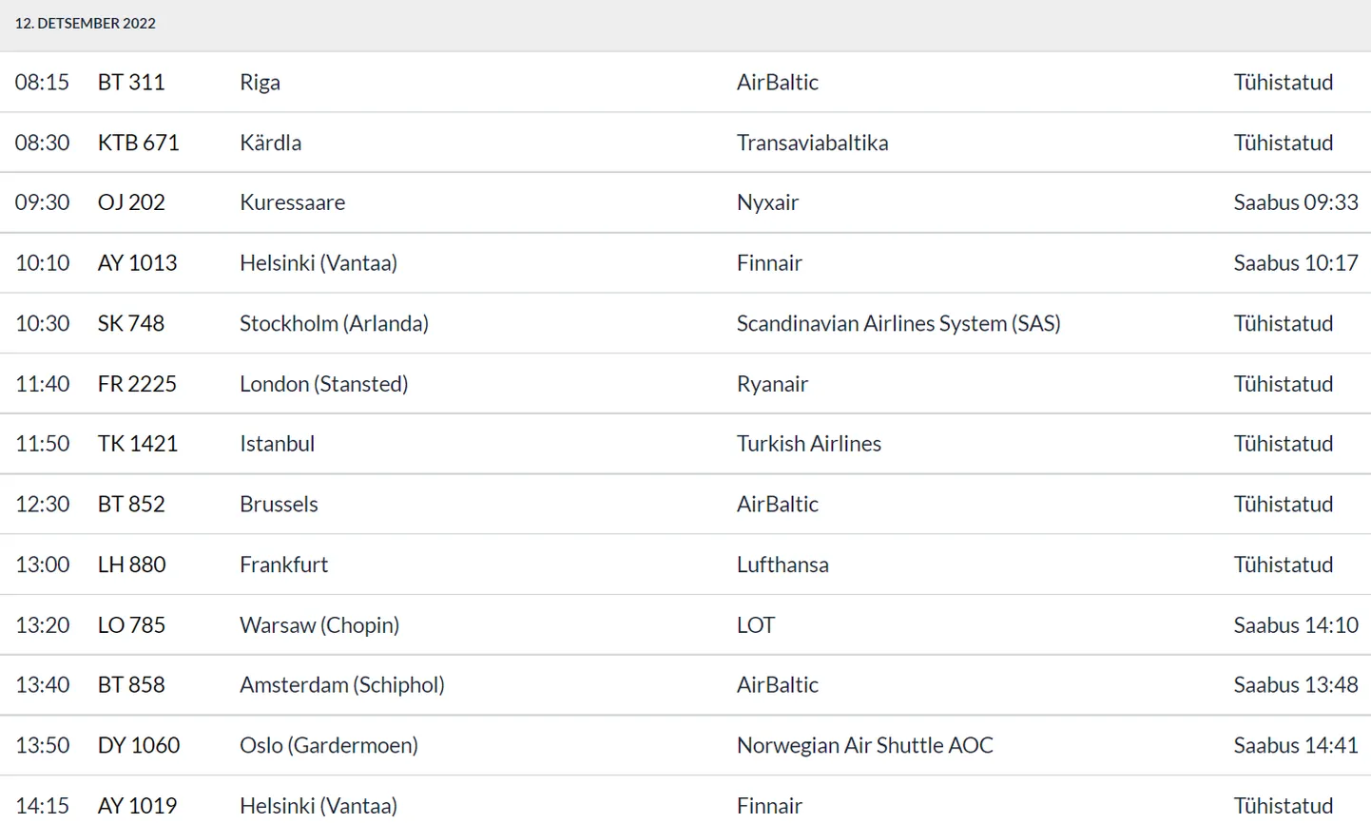Viewport: 1371px width, 823px height.
Task: Select the BT 852 Brussels flight
Action: (x=685, y=504)
